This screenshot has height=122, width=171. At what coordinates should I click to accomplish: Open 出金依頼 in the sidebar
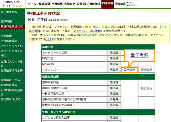(x=6, y=36)
